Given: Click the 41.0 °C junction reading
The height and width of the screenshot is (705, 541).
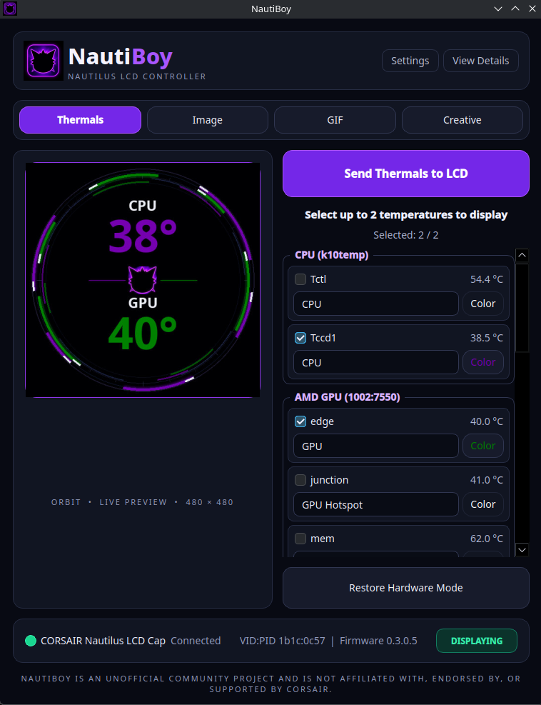Looking at the screenshot, I should (x=487, y=480).
